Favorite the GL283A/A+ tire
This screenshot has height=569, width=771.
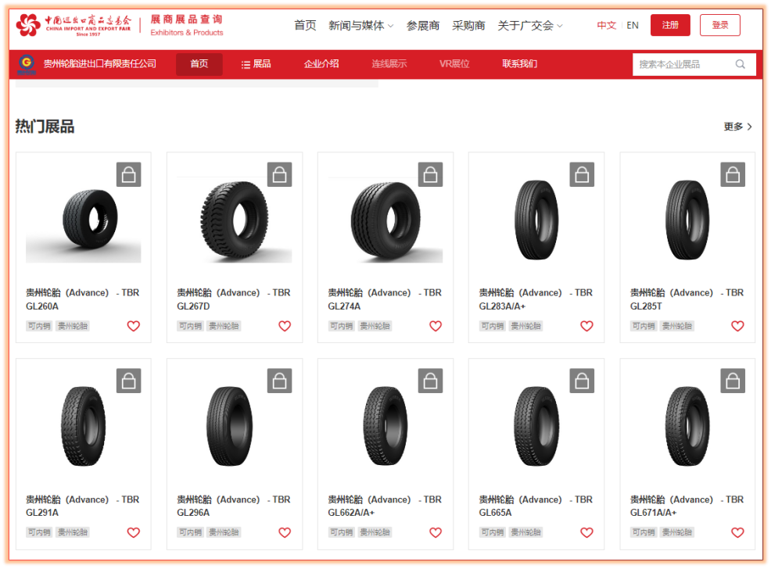(x=586, y=326)
